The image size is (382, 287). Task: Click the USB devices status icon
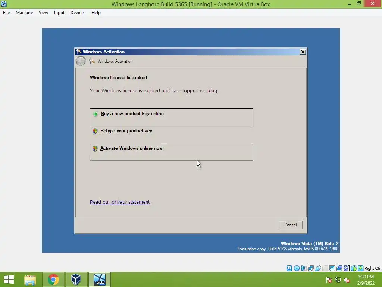[x=318, y=268]
